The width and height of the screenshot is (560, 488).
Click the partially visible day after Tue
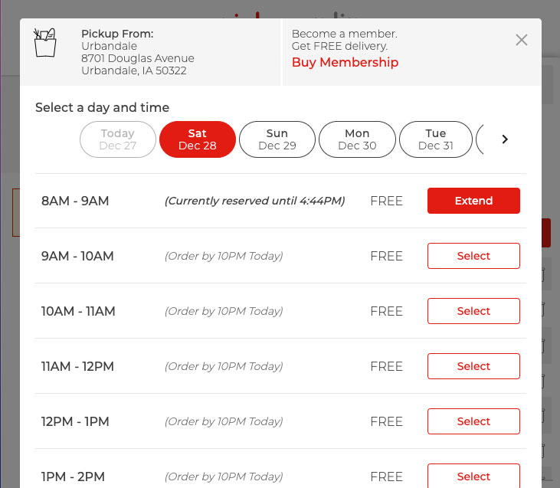point(480,139)
